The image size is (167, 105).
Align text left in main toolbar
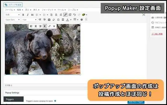point(52,15)
